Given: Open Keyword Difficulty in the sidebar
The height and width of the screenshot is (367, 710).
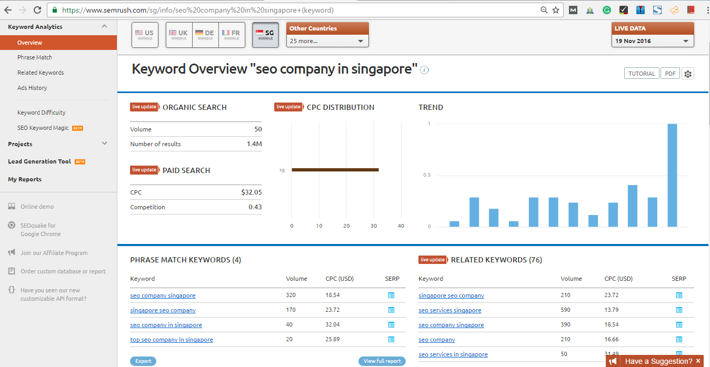Looking at the screenshot, I should tap(42, 113).
